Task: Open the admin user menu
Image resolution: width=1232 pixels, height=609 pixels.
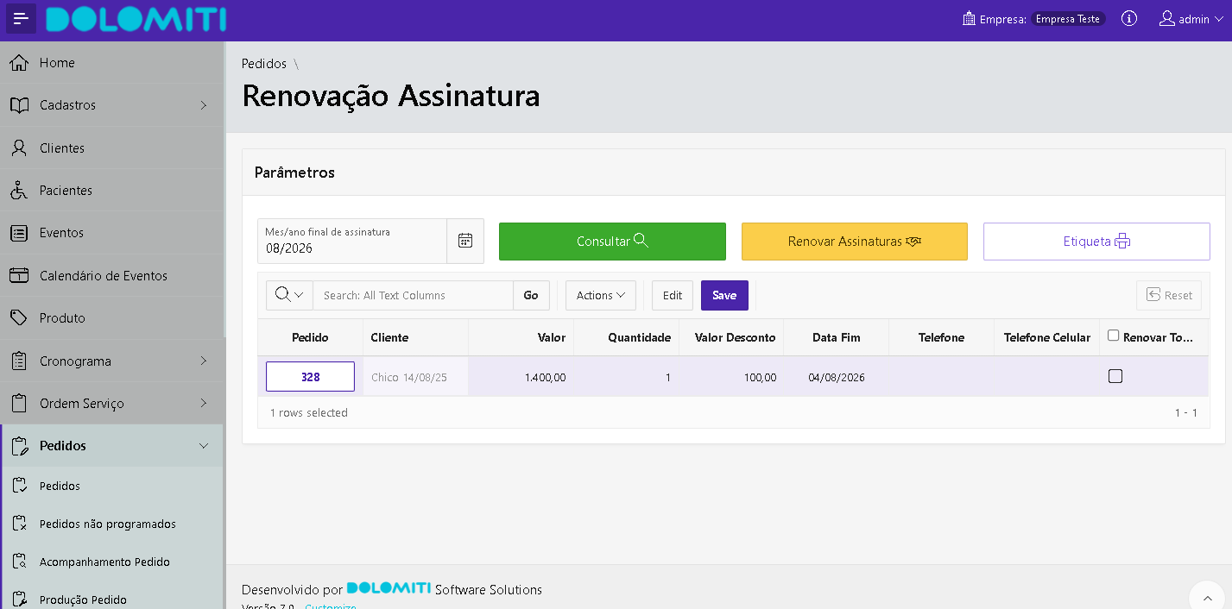Action: pos(1191,19)
